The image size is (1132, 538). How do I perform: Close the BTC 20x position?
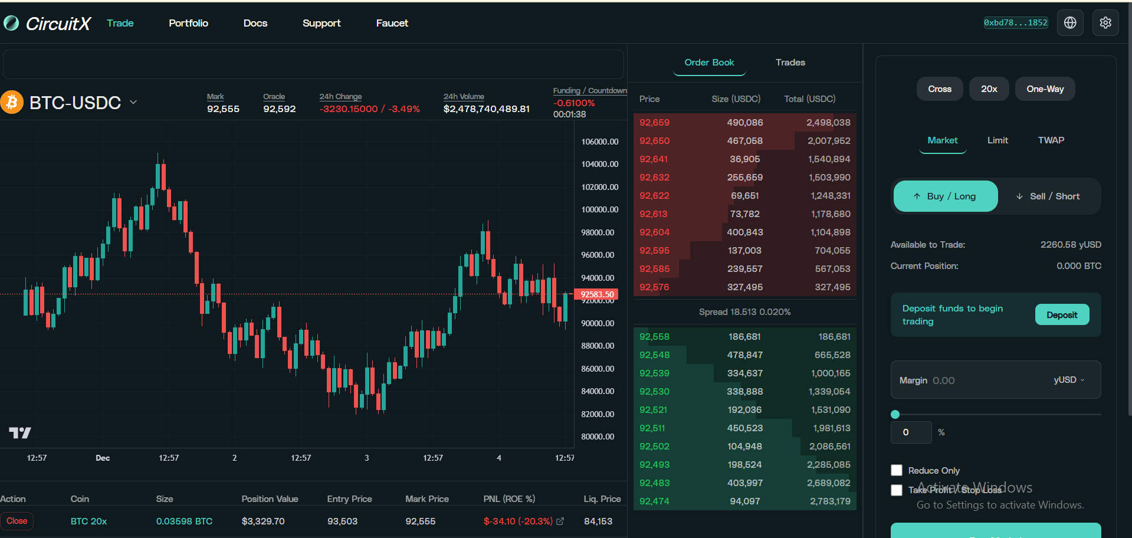coord(17,521)
